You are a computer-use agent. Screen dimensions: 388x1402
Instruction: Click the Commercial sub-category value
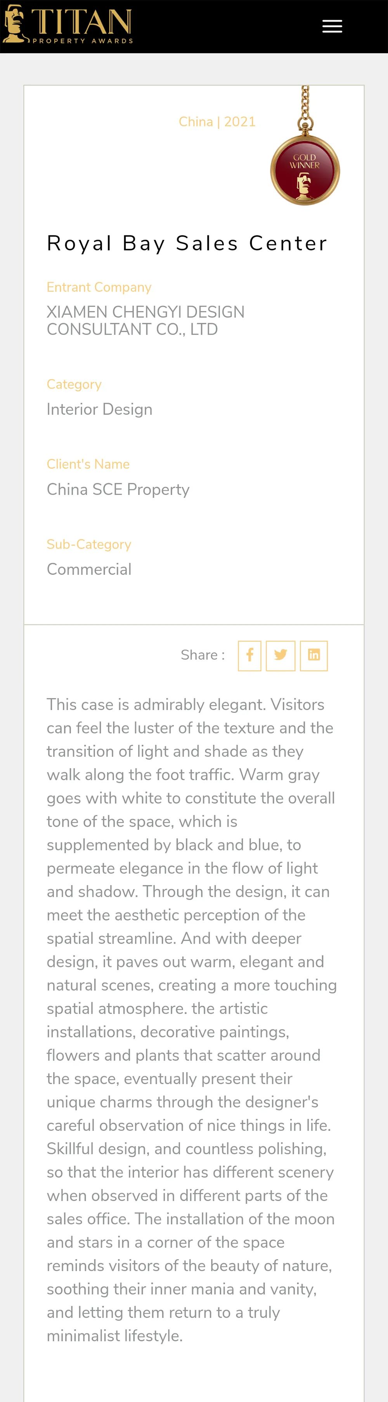89,569
